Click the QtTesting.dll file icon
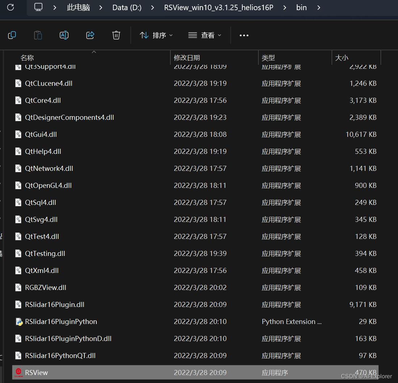Image resolution: width=398 pixels, height=383 pixels. (x=18, y=254)
